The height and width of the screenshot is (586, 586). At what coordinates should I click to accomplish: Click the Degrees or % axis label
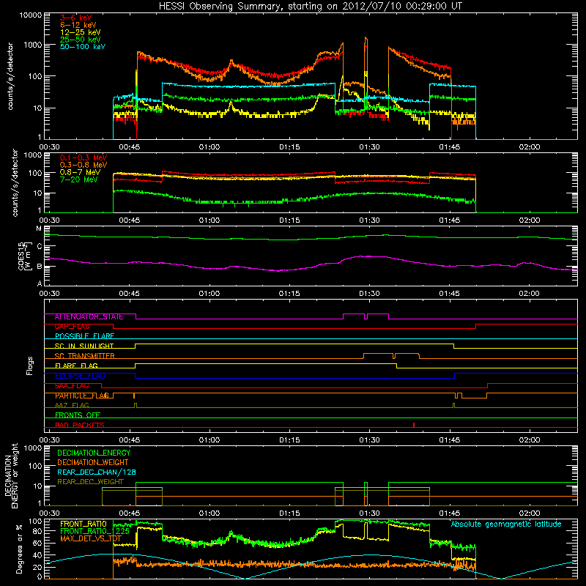point(20,549)
